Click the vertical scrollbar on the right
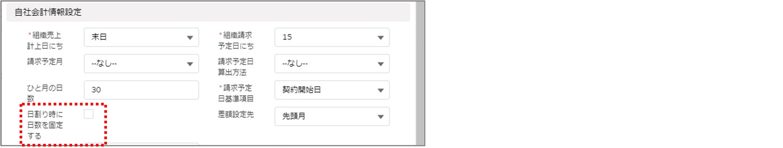Screen dimensions: 783x148 [x=420, y=73]
